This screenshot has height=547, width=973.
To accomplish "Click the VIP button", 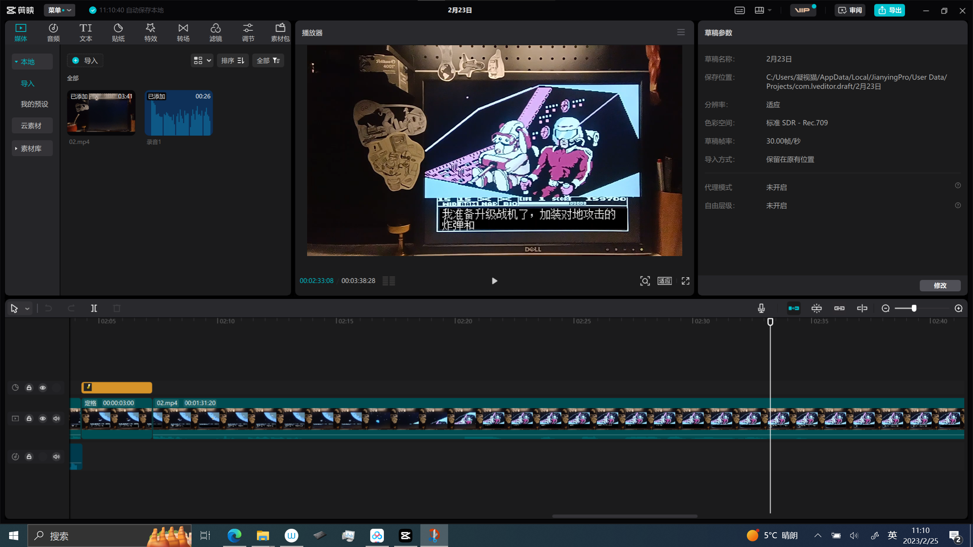I will (x=803, y=10).
